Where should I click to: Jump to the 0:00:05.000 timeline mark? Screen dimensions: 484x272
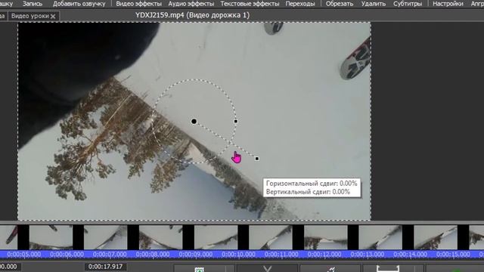23,255
